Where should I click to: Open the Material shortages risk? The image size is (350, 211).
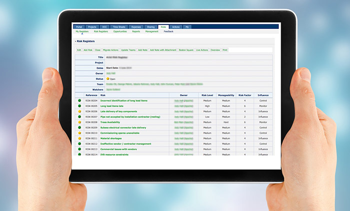click(111, 138)
